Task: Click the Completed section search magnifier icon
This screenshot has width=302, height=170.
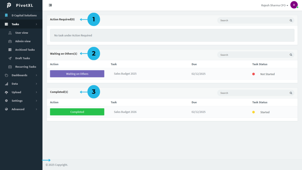Action: [291, 93]
